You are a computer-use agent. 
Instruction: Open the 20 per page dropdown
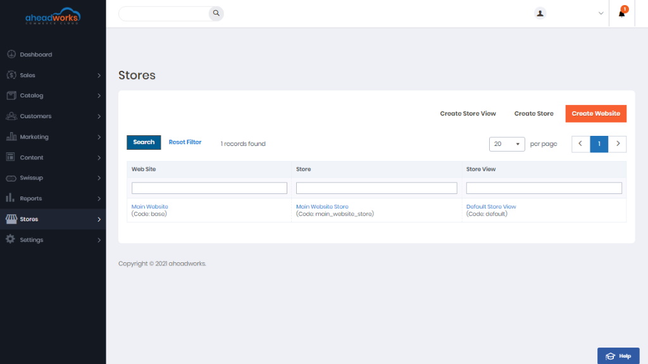[x=507, y=144]
